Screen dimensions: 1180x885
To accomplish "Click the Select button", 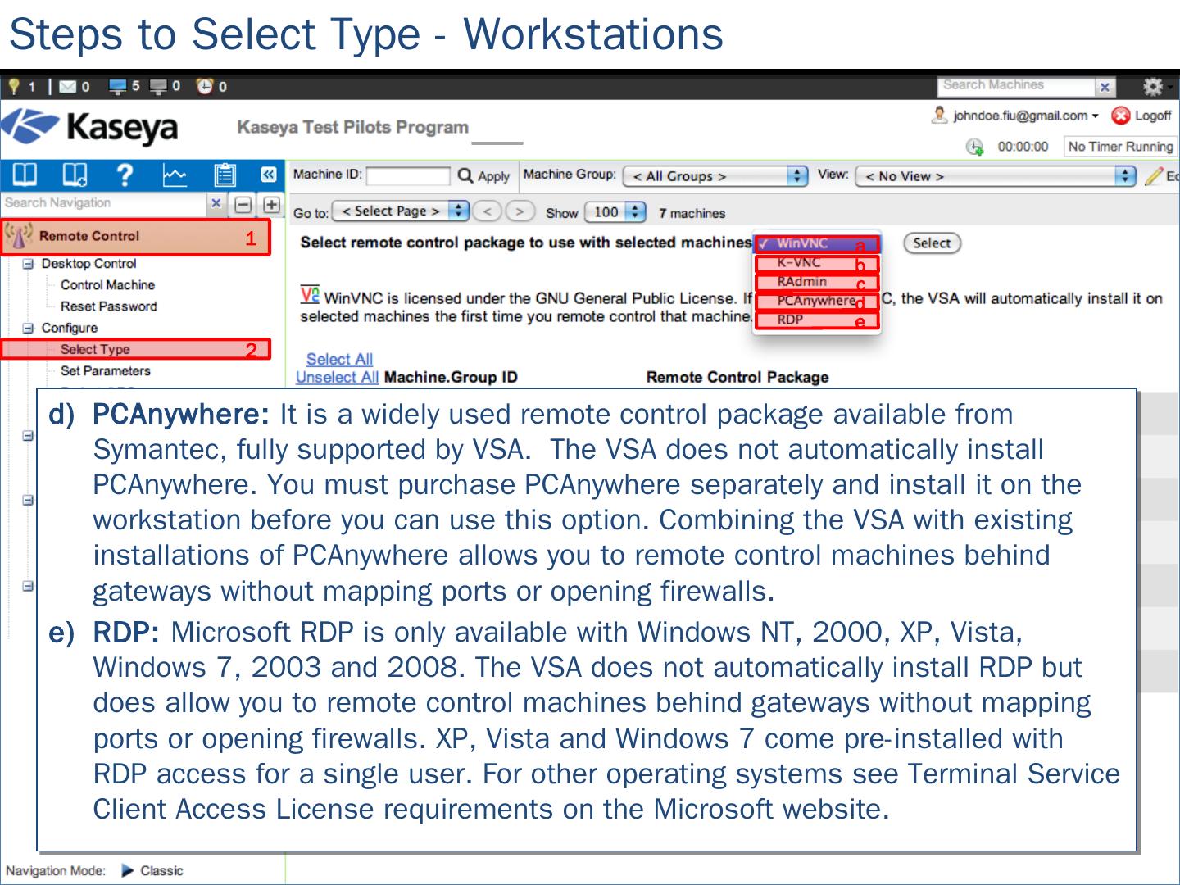I will tap(932, 243).
